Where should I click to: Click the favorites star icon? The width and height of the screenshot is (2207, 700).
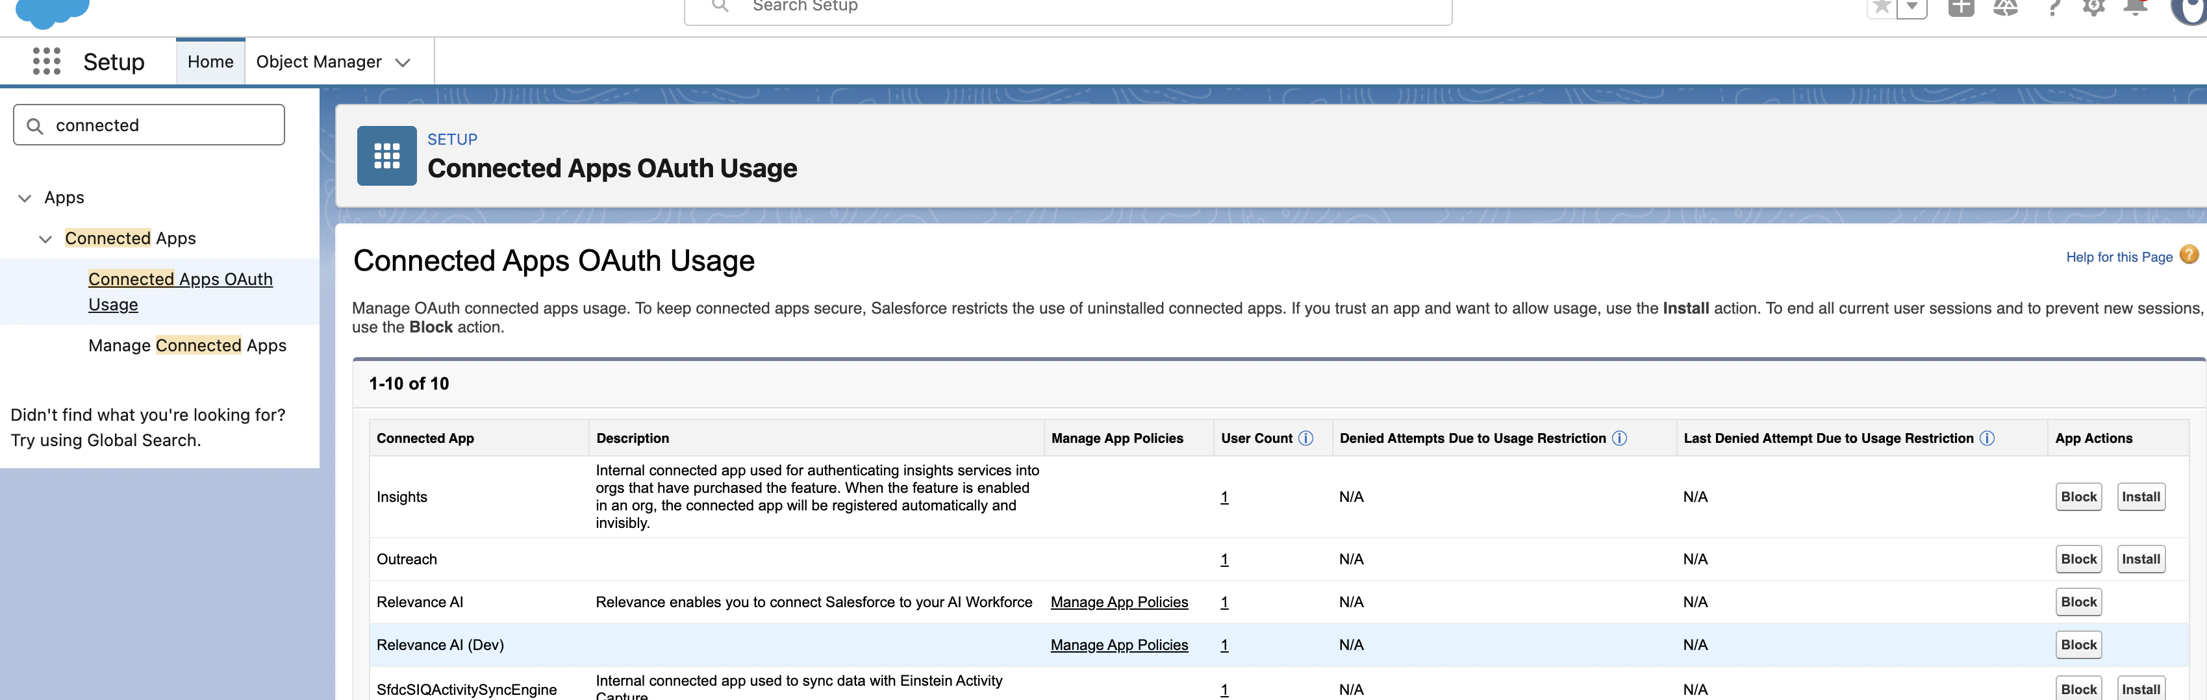click(1882, 7)
